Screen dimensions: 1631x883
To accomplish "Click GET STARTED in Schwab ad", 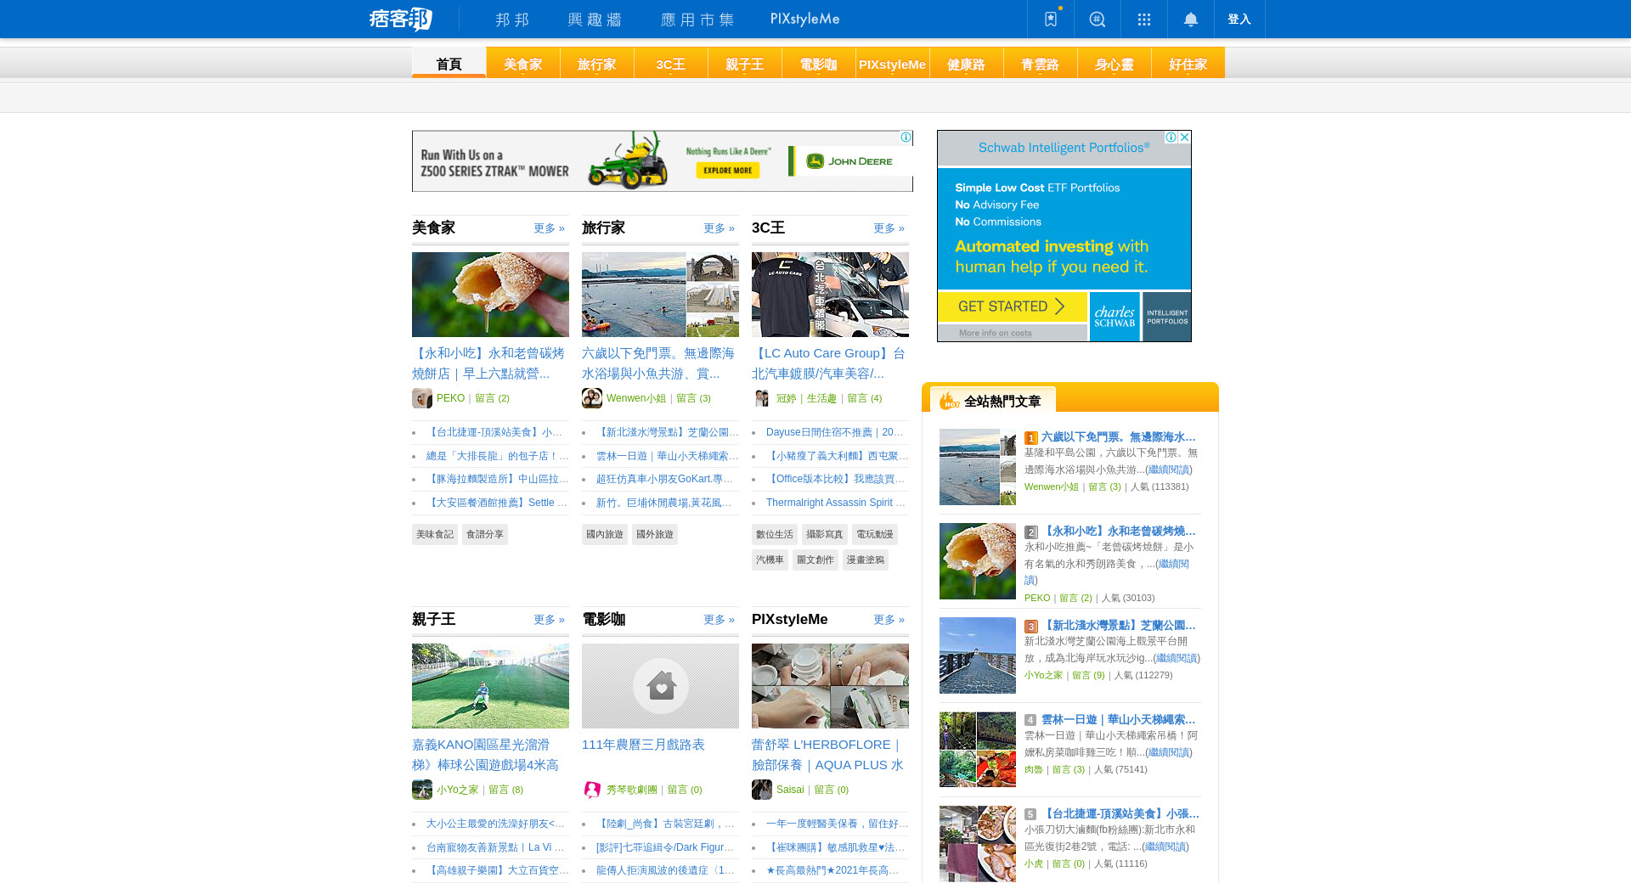I will point(1012,307).
